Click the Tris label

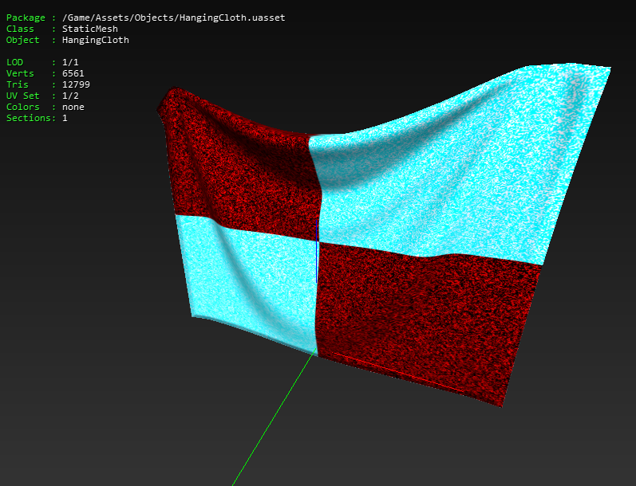pos(17,84)
